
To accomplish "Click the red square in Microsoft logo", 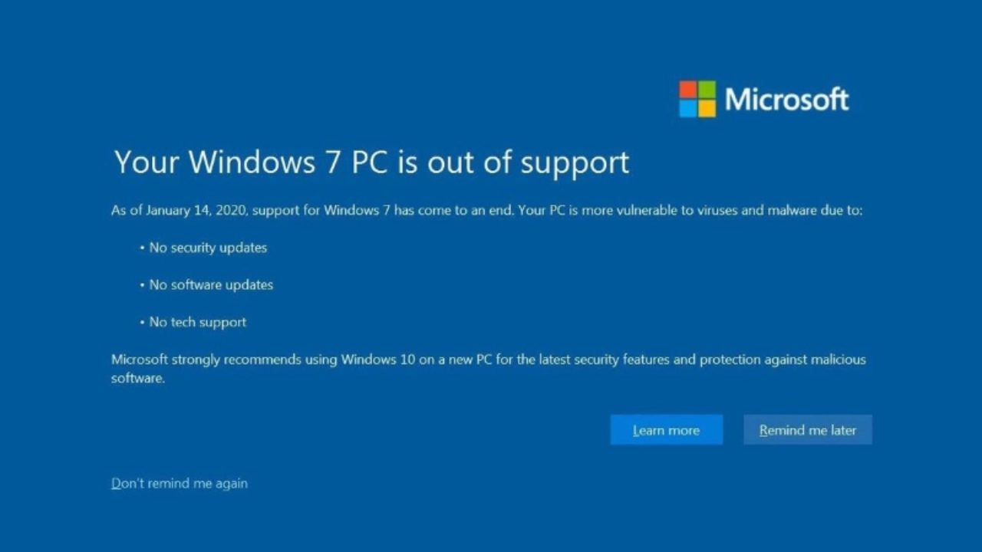I will tap(688, 90).
